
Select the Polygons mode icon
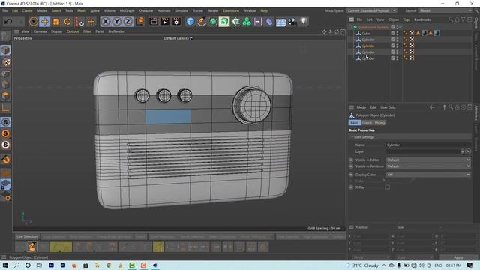[x=5, y=96]
